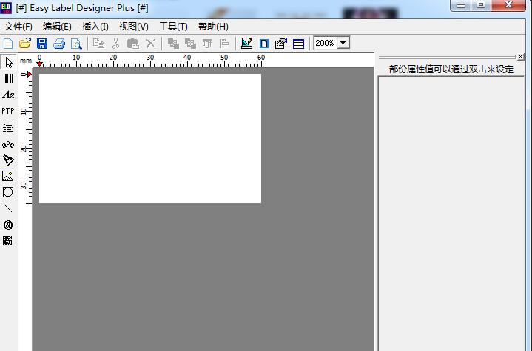The height and width of the screenshot is (351, 532).
Task: Open the 插入(I) menu
Action: 95,27
